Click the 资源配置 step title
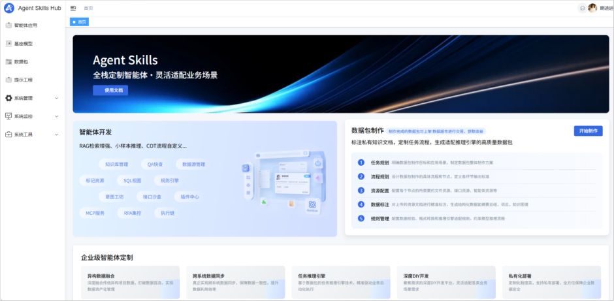 tap(380, 191)
